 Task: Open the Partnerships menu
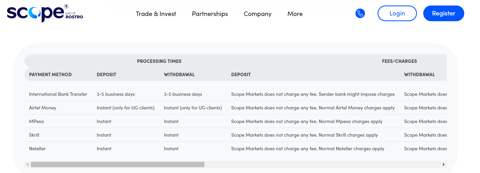(210, 14)
